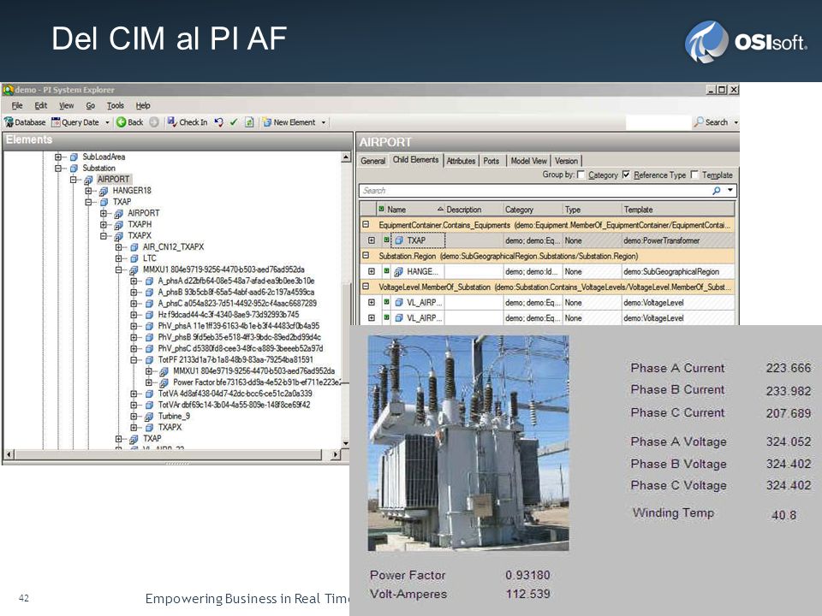Open the Edit menu

tap(41, 105)
